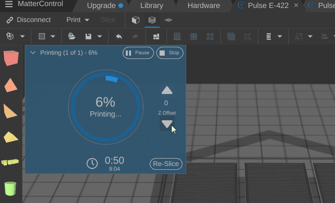
Task: Select the yellow half-wedge primitive
Action: point(11,137)
